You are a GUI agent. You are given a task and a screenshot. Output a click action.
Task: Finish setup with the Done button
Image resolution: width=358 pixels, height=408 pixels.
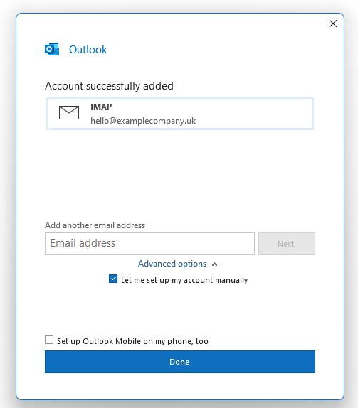pos(180,362)
